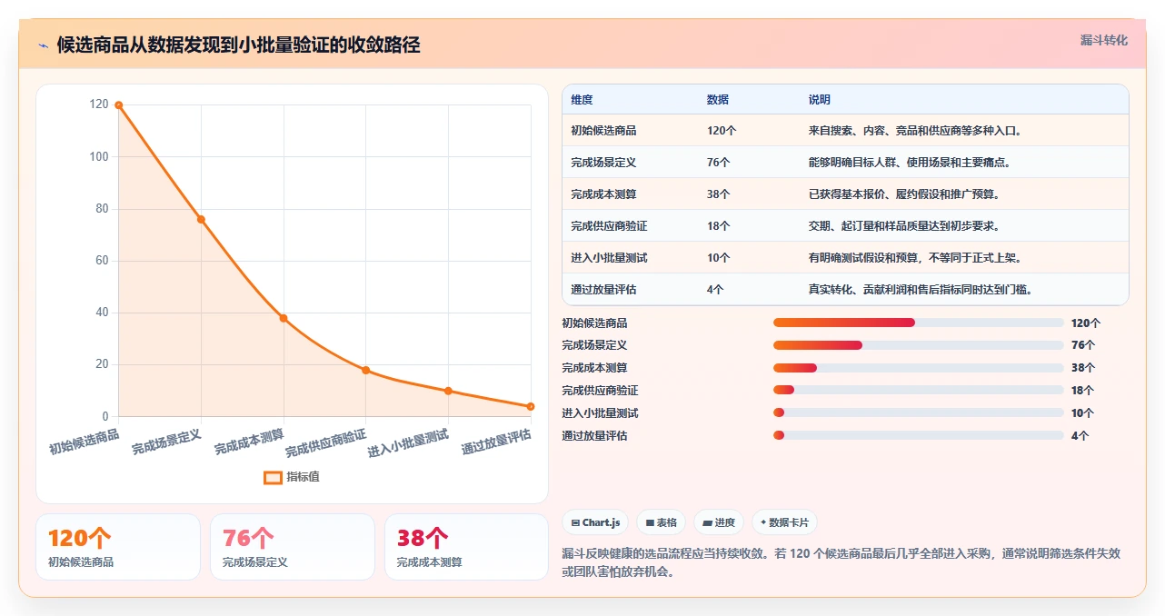Click the 完成供应商验证 progress bar showing 18个

(x=918, y=391)
